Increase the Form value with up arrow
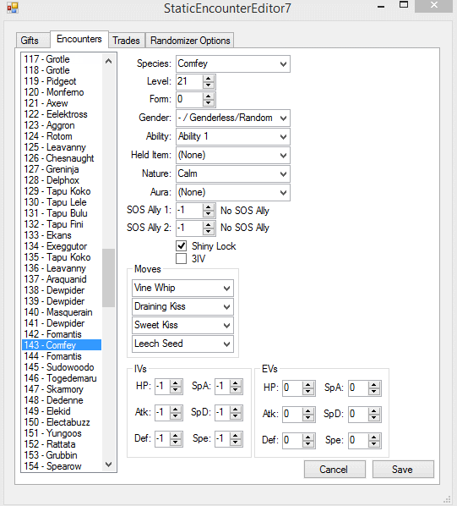Screen dimensions: 457x506 (209, 96)
